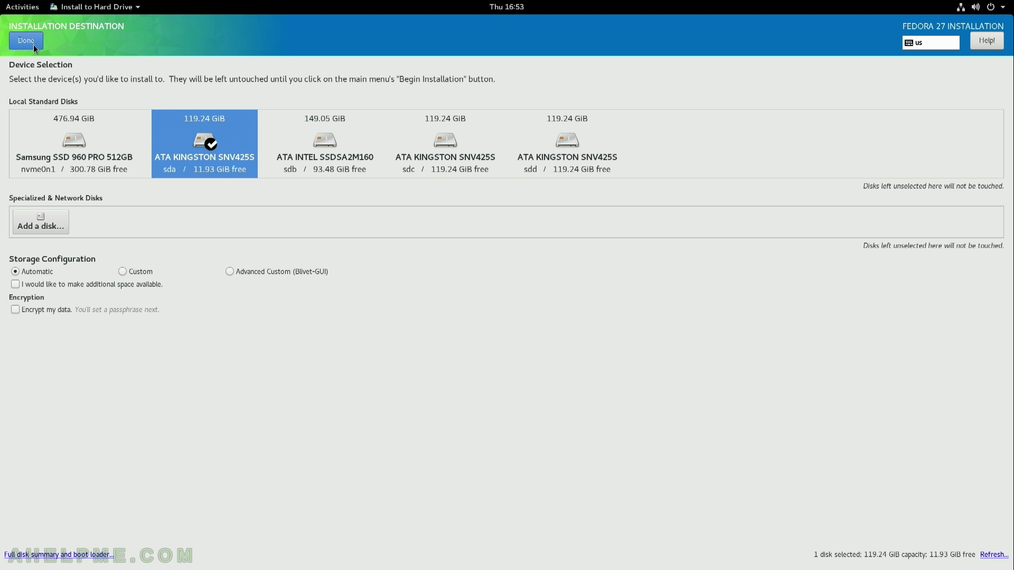Viewport: 1014px width, 570px height.
Task: Click the volume icon in top bar
Action: 975,7
